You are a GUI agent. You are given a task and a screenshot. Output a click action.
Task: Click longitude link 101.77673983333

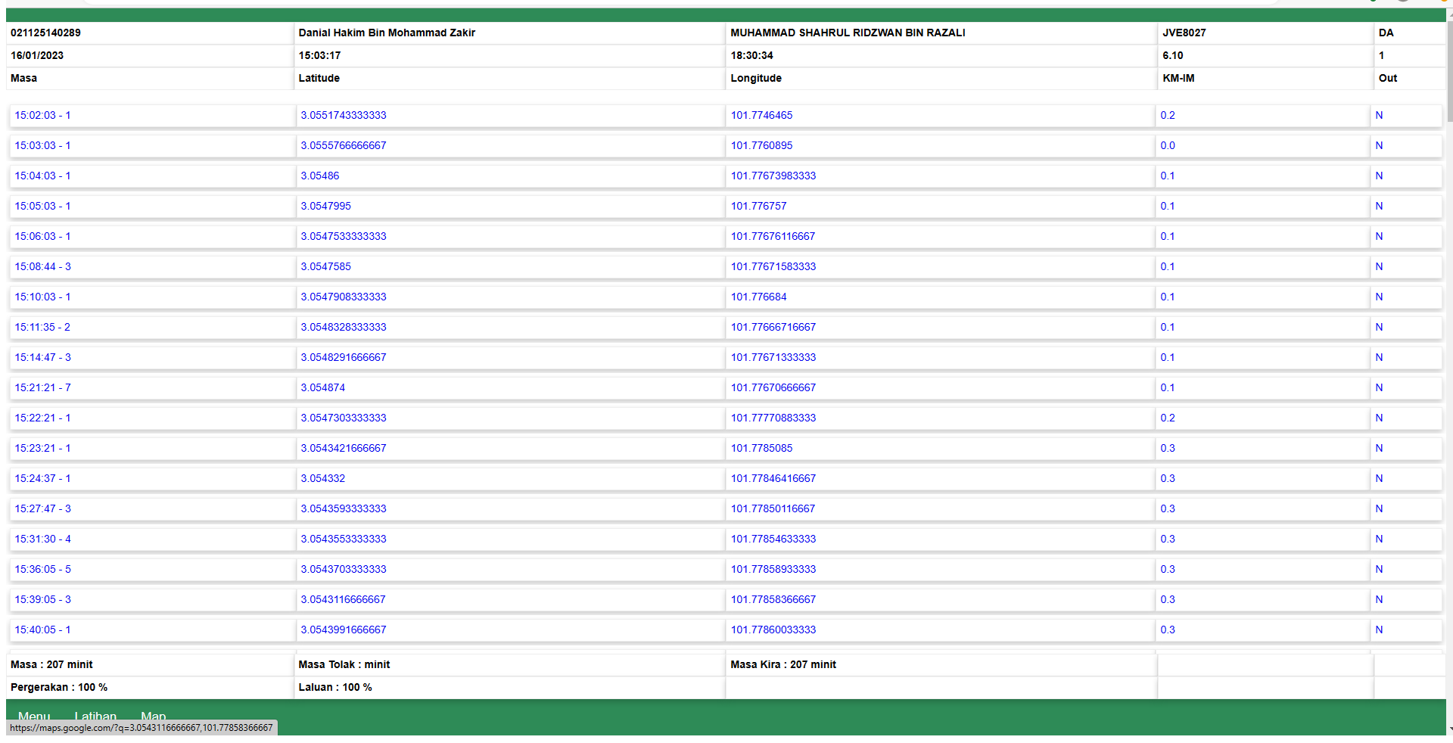(x=773, y=176)
